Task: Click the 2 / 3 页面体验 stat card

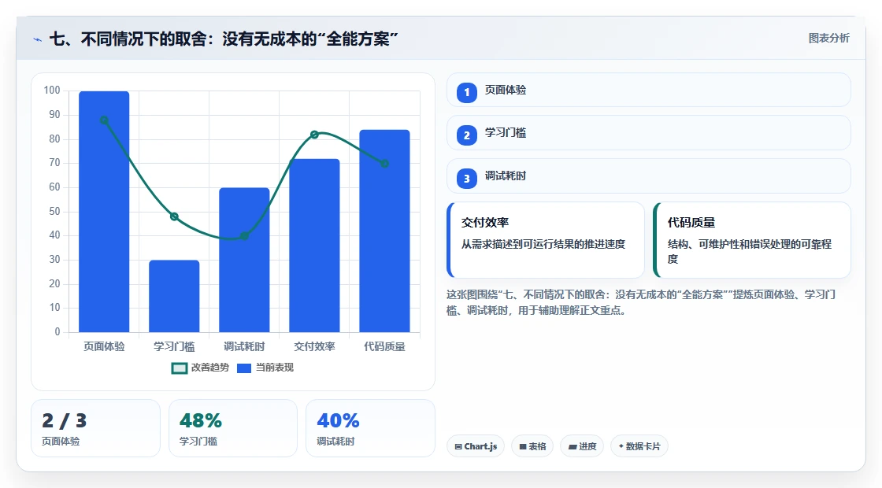Action: click(x=95, y=428)
